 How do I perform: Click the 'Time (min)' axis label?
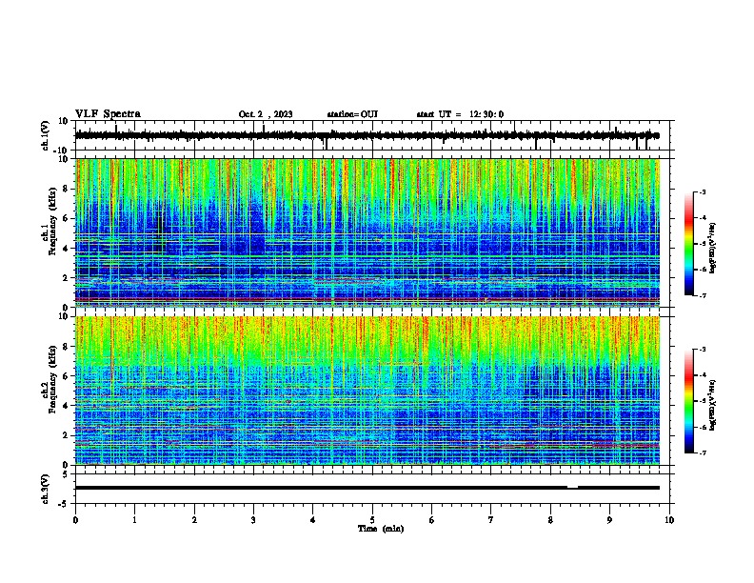[x=381, y=529]
